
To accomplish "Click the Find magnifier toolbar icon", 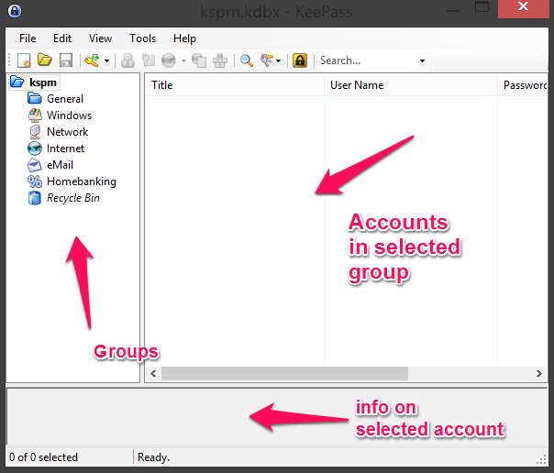I will point(246,60).
